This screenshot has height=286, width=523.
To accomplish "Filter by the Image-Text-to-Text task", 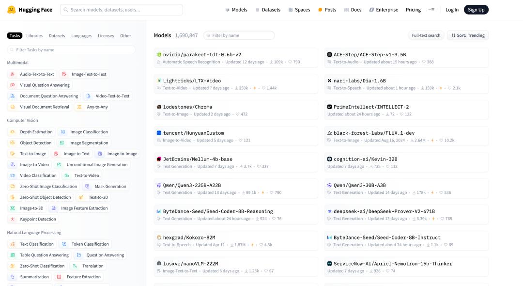I will click(84, 74).
